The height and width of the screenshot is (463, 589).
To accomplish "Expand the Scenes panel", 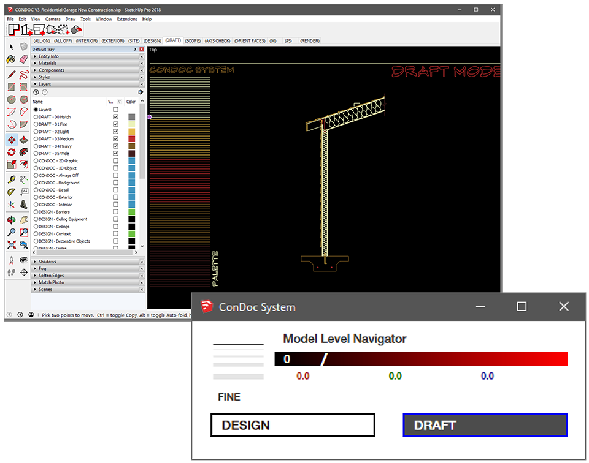I will point(86,290).
